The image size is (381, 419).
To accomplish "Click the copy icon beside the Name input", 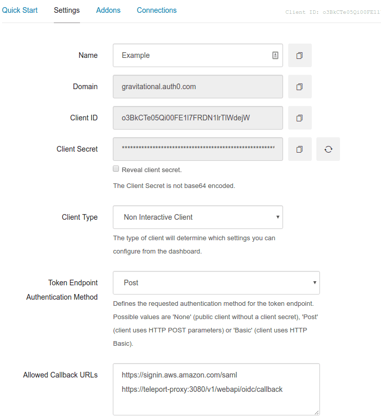I will [x=300, y=55].
